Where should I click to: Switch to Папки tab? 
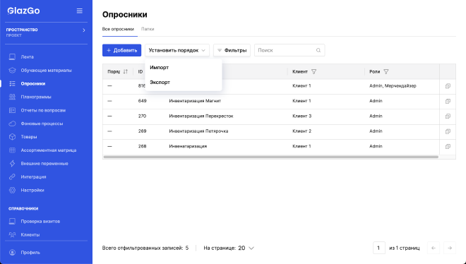click(148, 29)
